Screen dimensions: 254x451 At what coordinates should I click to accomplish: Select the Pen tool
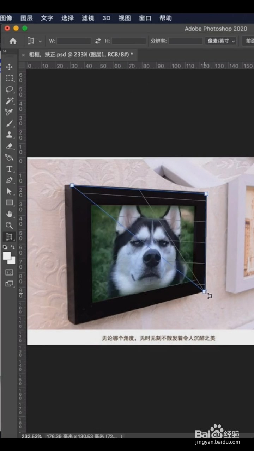click(x=10, y=180)
